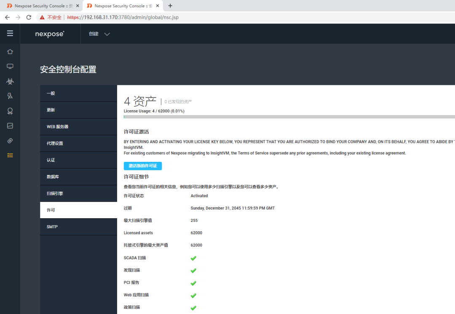The width and height of the screenshot is (455, 314).
Task: Click the license usage progress bar
Action: coord(289,117)
